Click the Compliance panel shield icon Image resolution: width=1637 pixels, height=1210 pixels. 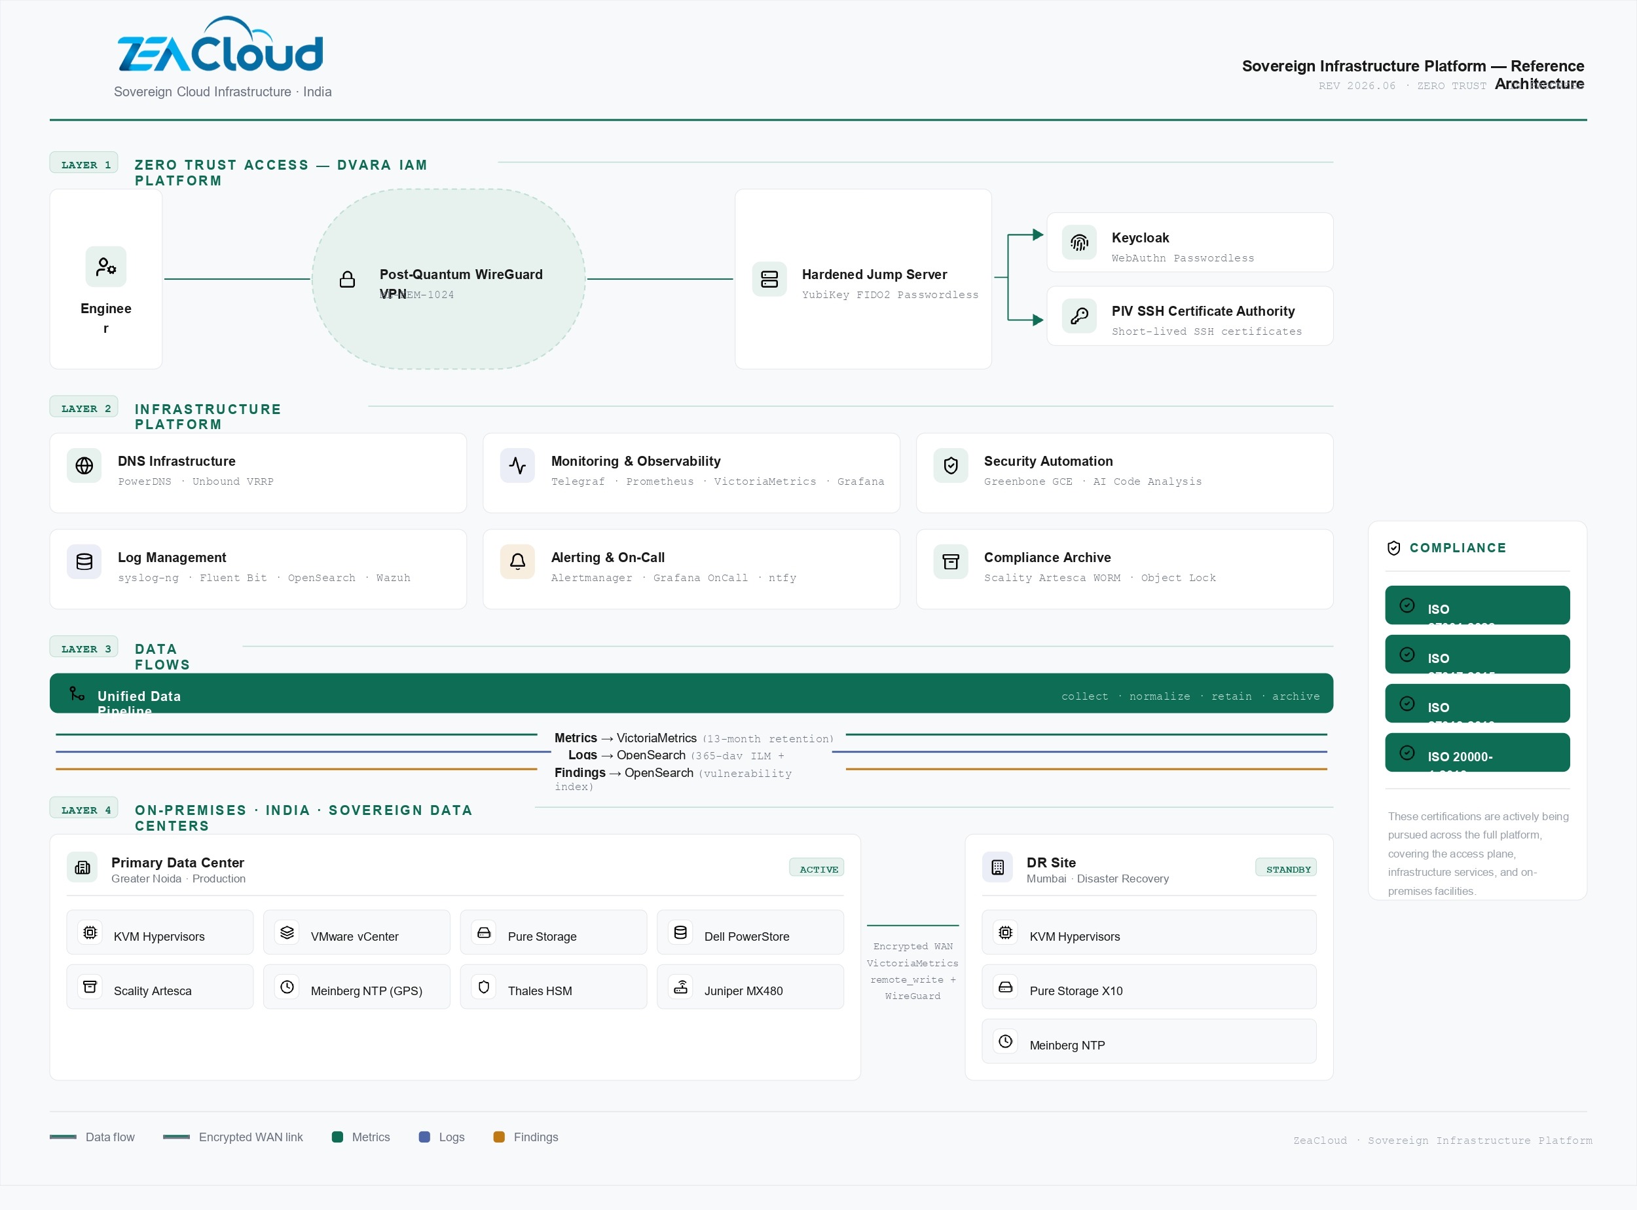coord(1394,548)
